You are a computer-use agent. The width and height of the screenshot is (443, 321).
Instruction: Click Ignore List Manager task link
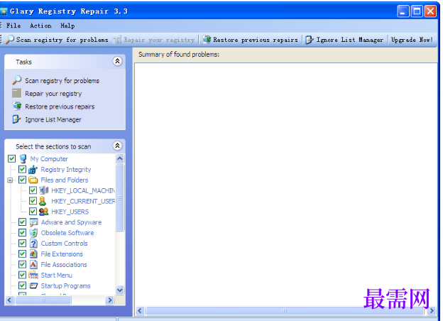pyautogui.click(x=53, y=120)
